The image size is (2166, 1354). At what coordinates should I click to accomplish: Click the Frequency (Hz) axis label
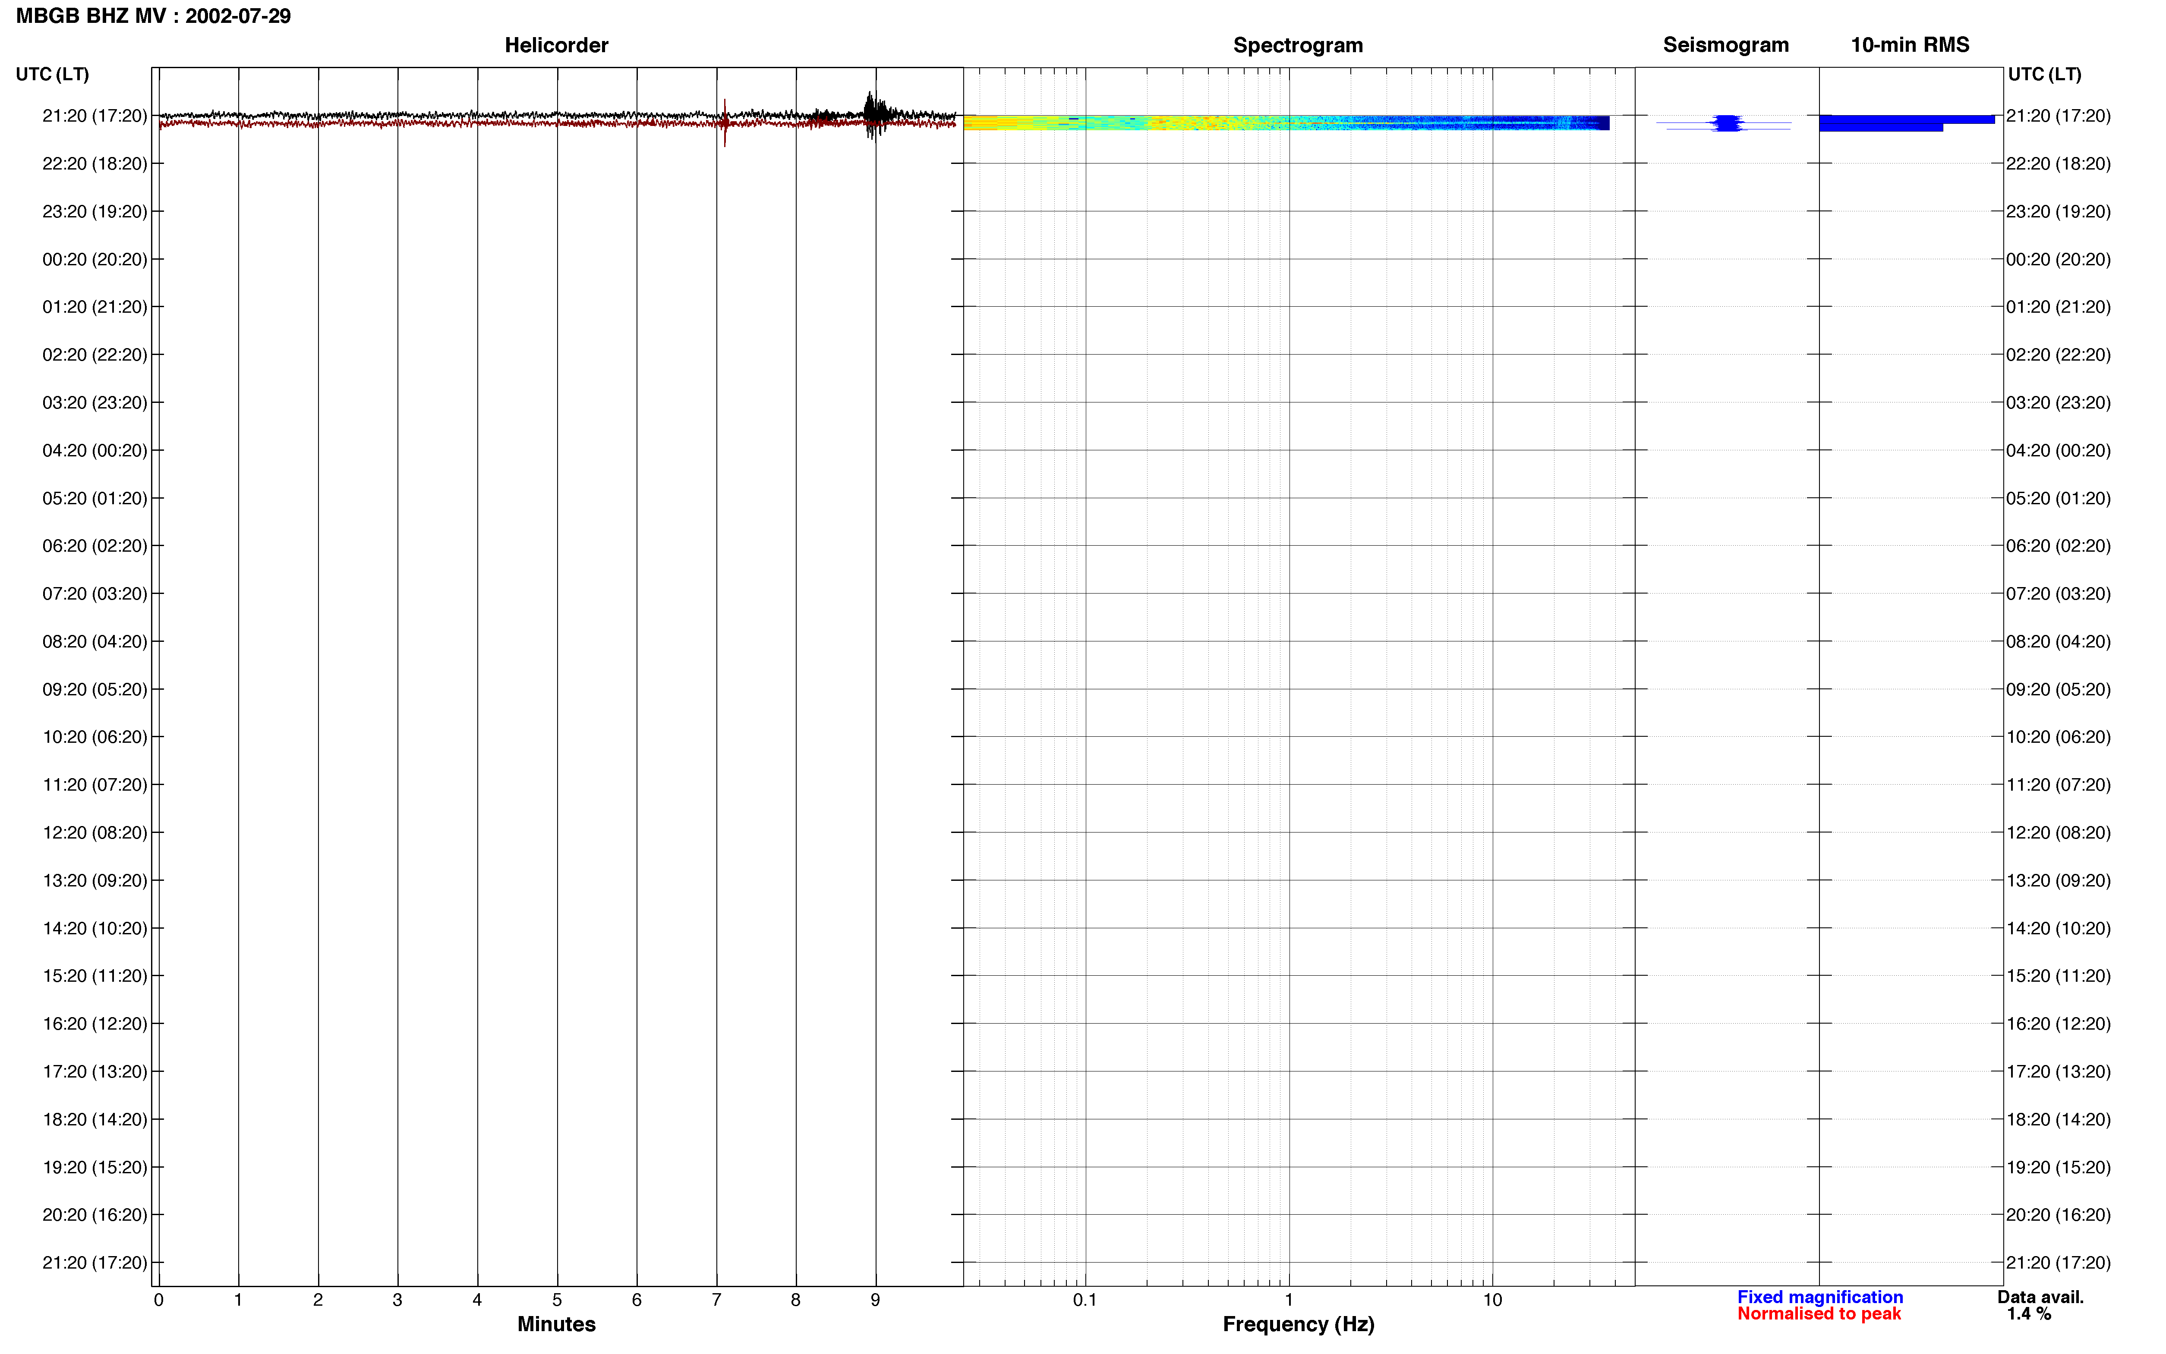coord(1298,1323)
